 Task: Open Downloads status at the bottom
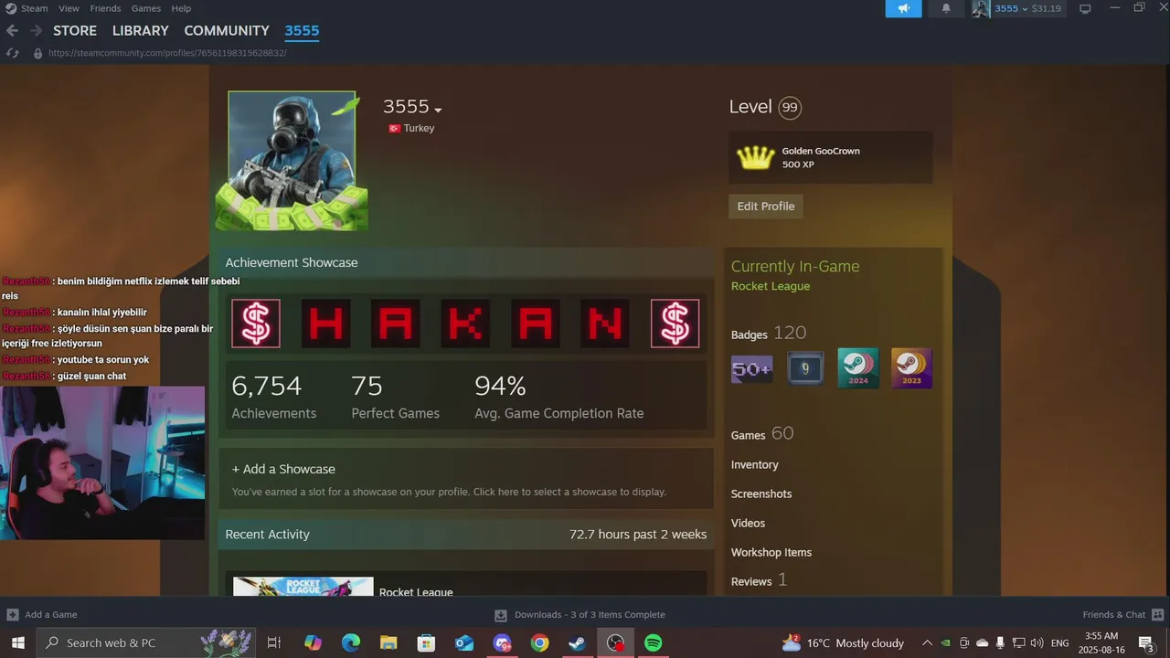[580, 614]
